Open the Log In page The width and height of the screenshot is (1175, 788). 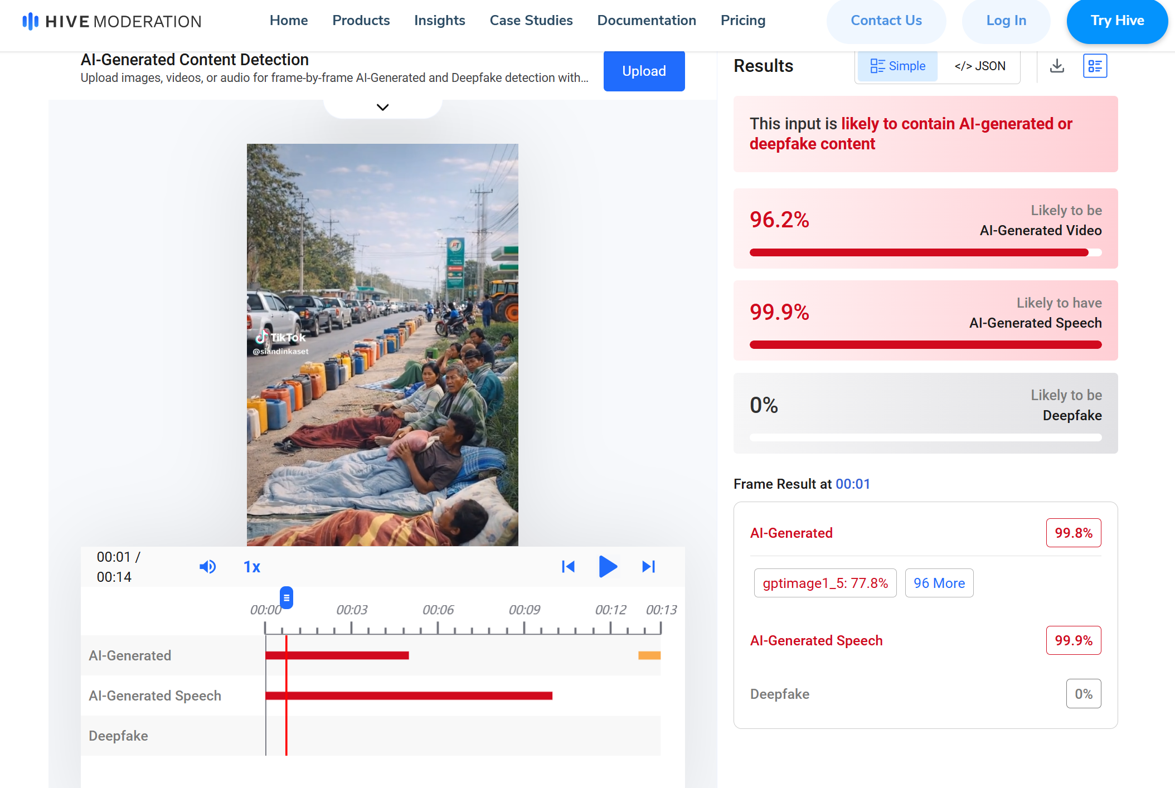(x=1006, y=21)
